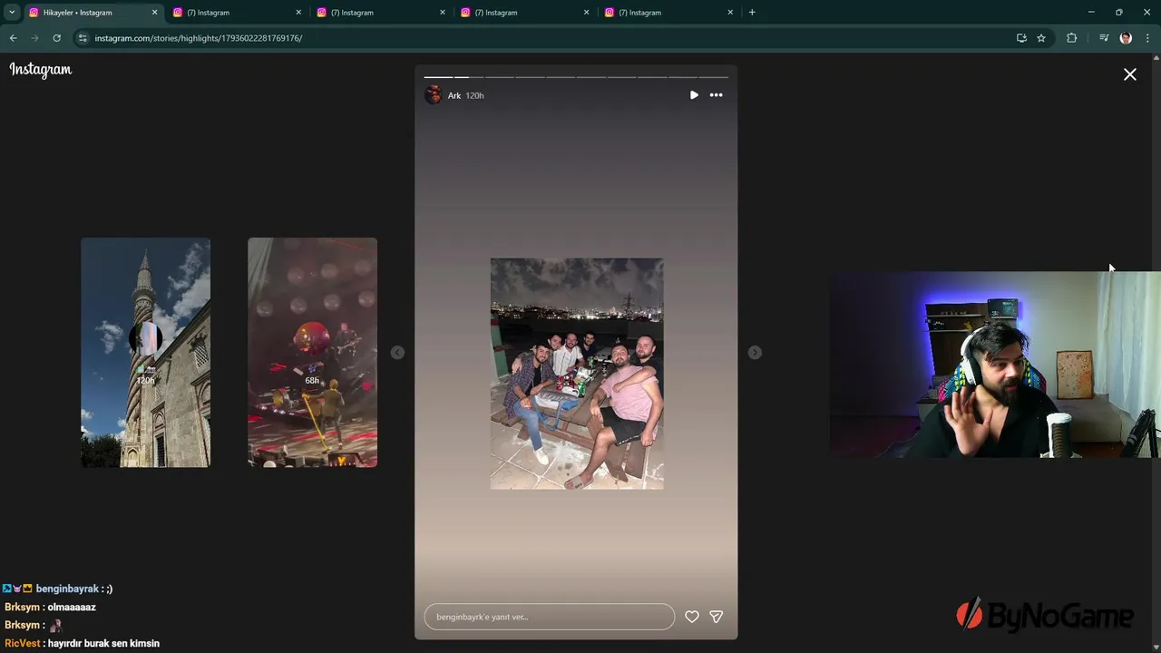This screenshot has height=653, width=1161.
Task: Open the Chrome profile avatar
Action: click(x=1126, y=38)
